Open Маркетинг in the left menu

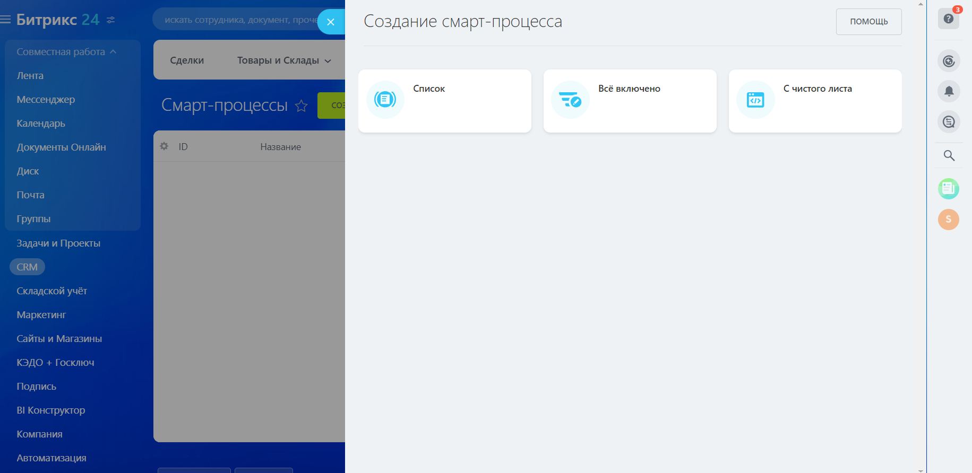coord(41,315)
